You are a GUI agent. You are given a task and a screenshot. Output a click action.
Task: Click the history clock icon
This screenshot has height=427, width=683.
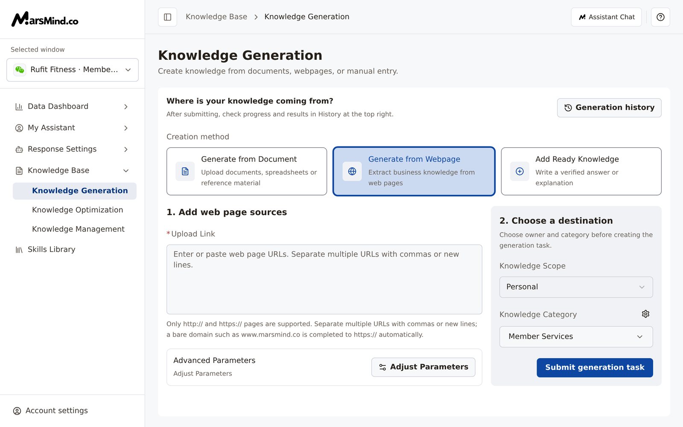568,108
